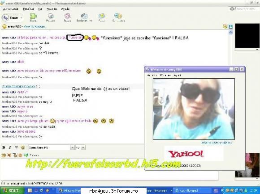The width and height of the screenshot is (260, 194).
Task: Expand the arrow under the black contact avatar
Action: pyautogui.click(x=257, y=49)
